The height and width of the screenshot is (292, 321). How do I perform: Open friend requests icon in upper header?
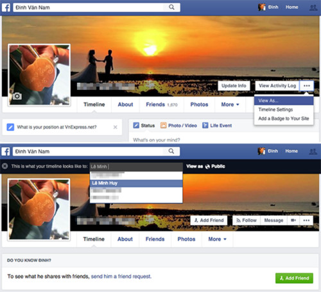click(x=313, y=8)
